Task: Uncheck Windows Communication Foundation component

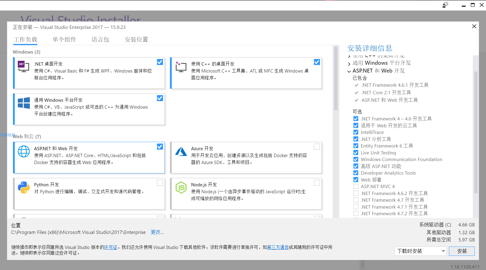Action: [356, 159]
